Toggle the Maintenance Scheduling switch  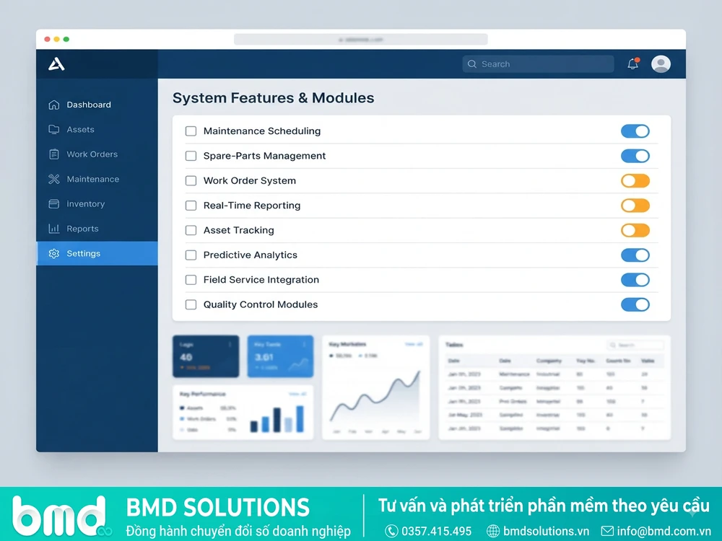click(x=635, y=131)
